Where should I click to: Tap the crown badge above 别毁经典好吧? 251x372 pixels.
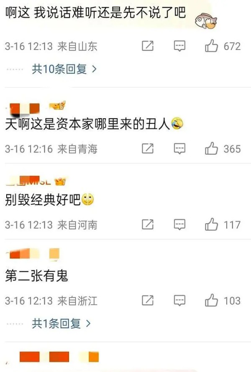pyautogui.click(x=60, y=181)
